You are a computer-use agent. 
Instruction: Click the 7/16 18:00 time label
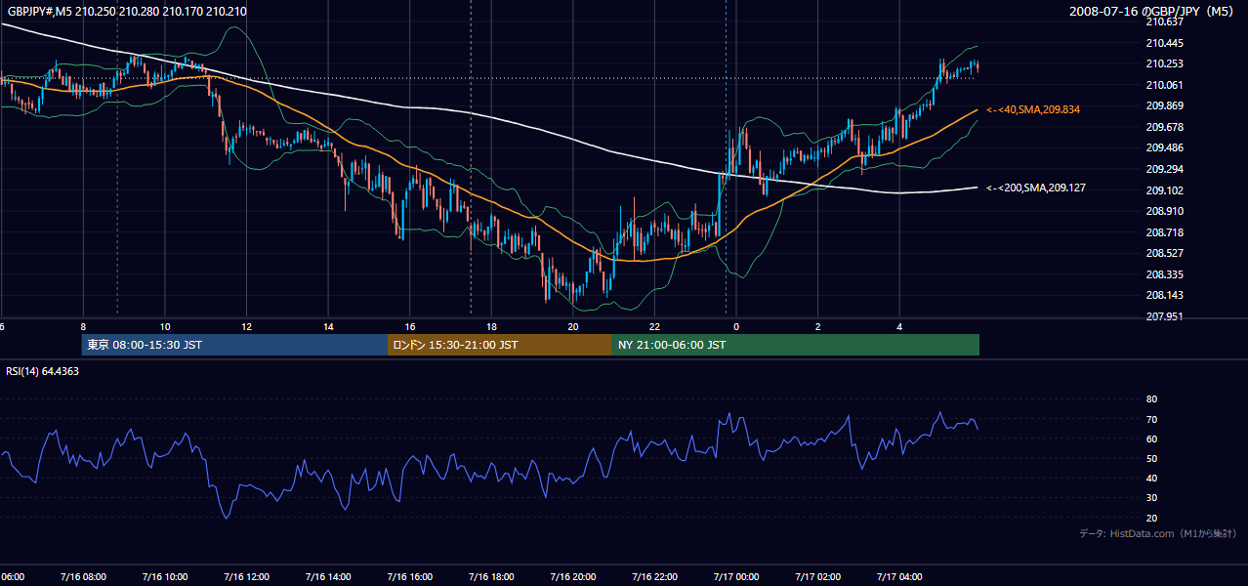491,576
